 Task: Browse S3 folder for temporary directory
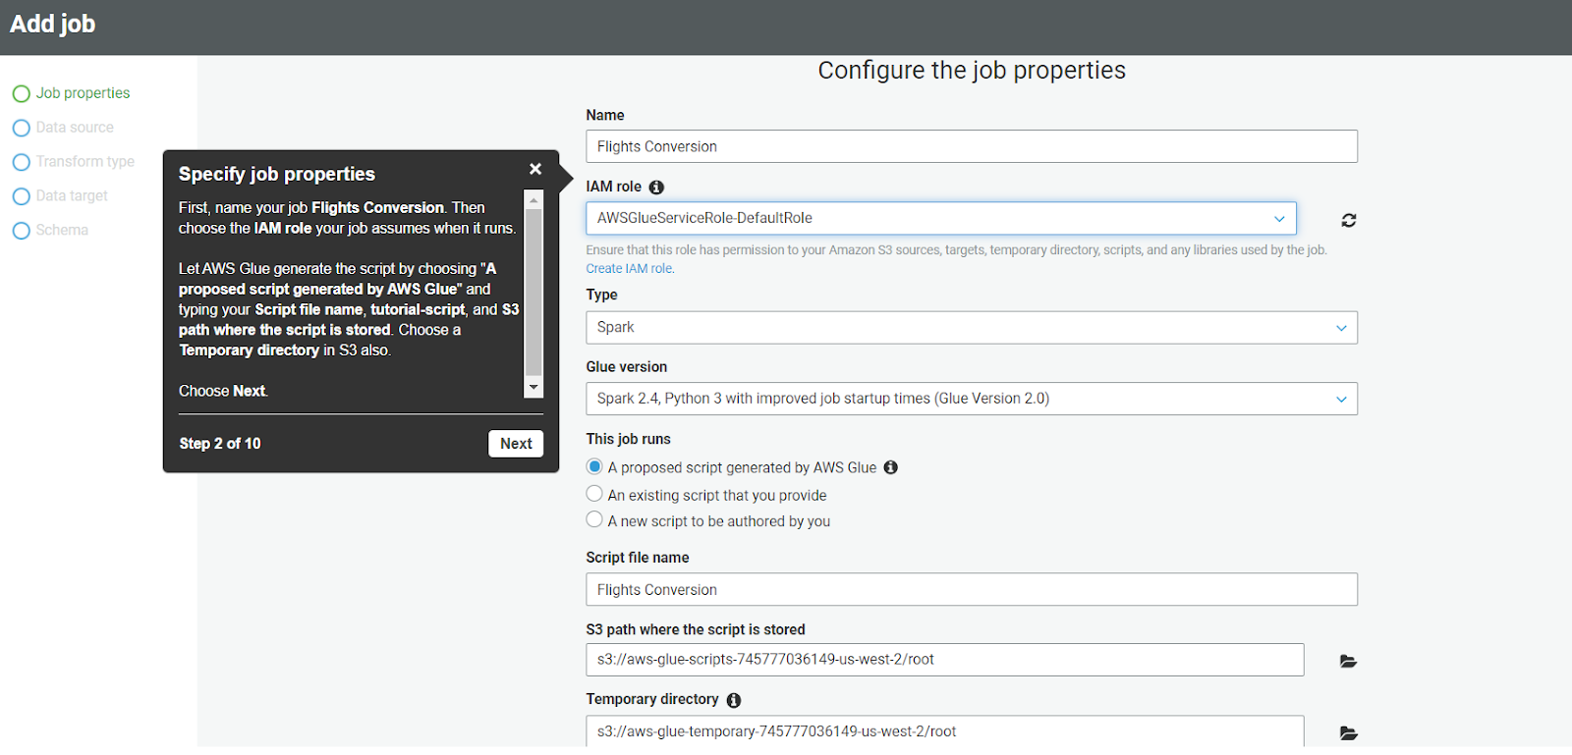coord(1348,732)
